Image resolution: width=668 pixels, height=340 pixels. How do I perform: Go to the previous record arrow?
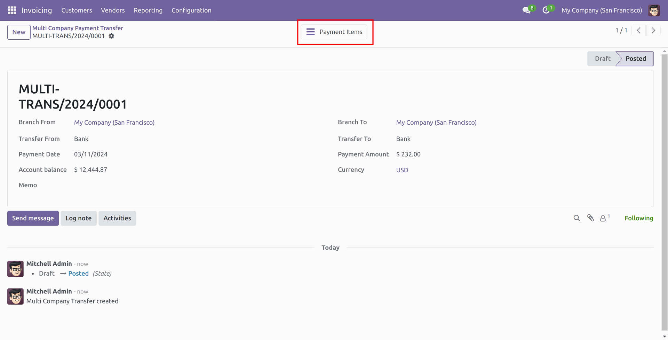(x=638, y=31)
